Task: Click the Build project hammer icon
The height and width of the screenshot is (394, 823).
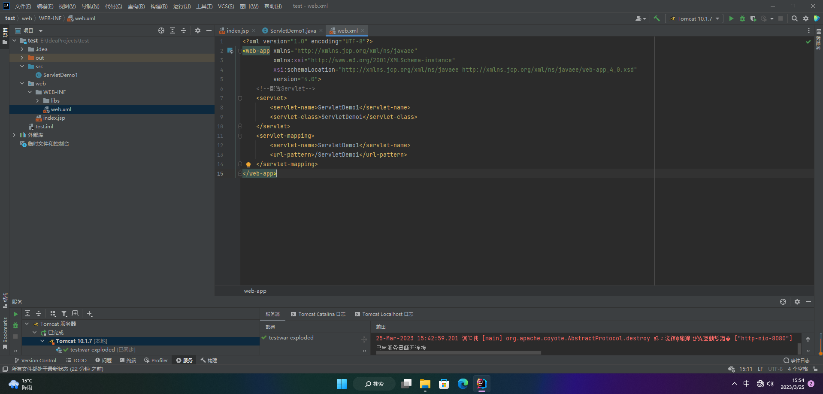Action: point(657,18)
